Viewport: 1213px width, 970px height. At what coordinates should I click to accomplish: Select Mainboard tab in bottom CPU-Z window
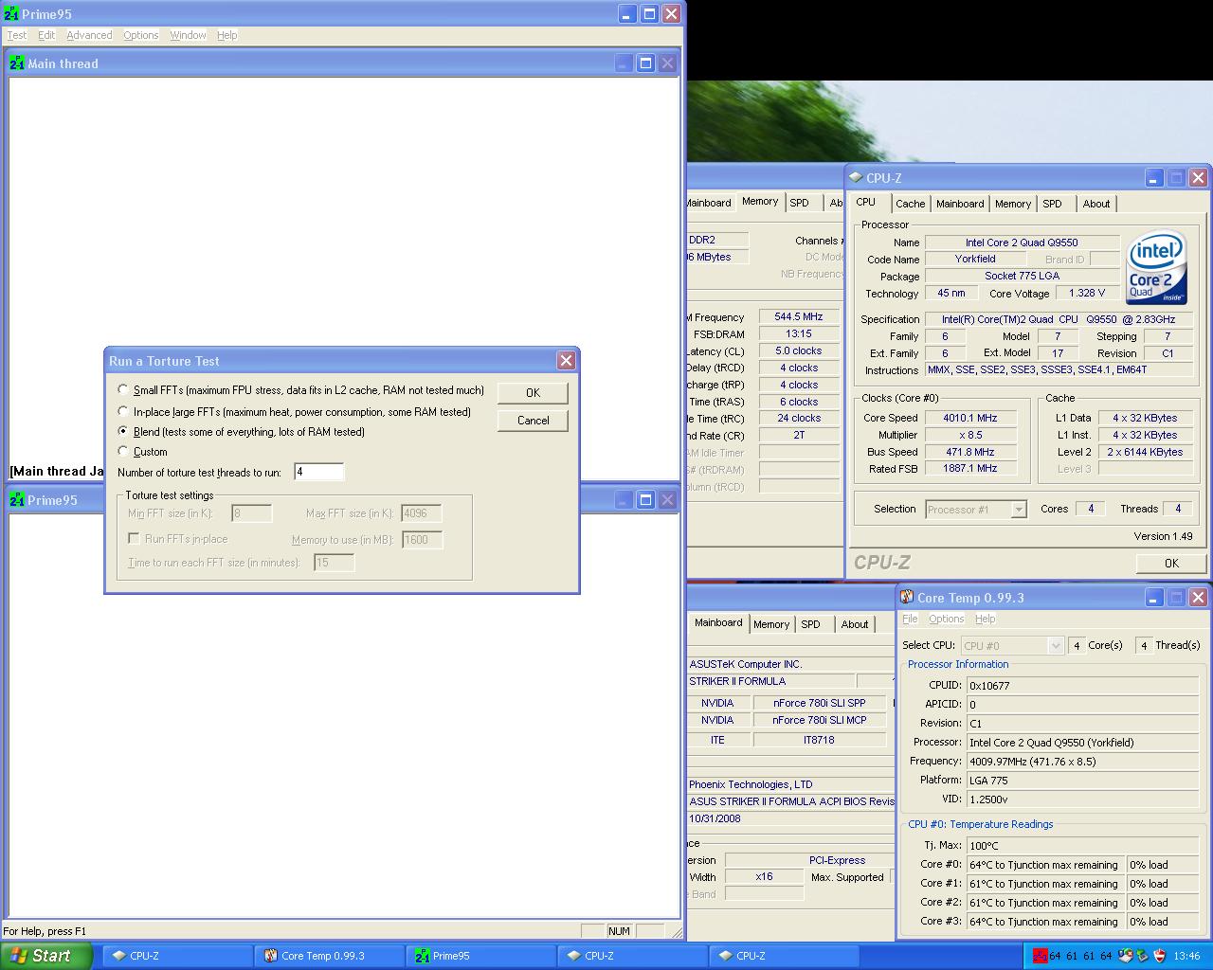pos(718,622)
